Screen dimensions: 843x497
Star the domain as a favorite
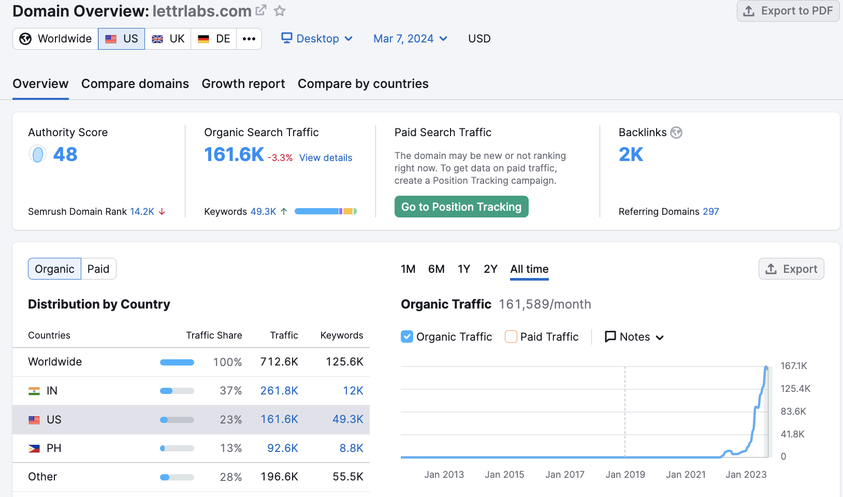click(x=280, y=10)
